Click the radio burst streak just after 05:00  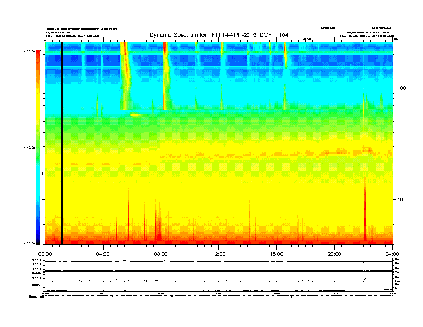[126, 76]
